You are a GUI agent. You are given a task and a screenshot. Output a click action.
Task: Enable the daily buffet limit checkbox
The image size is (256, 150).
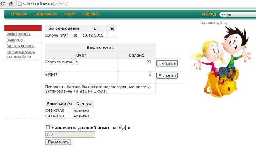48,127
